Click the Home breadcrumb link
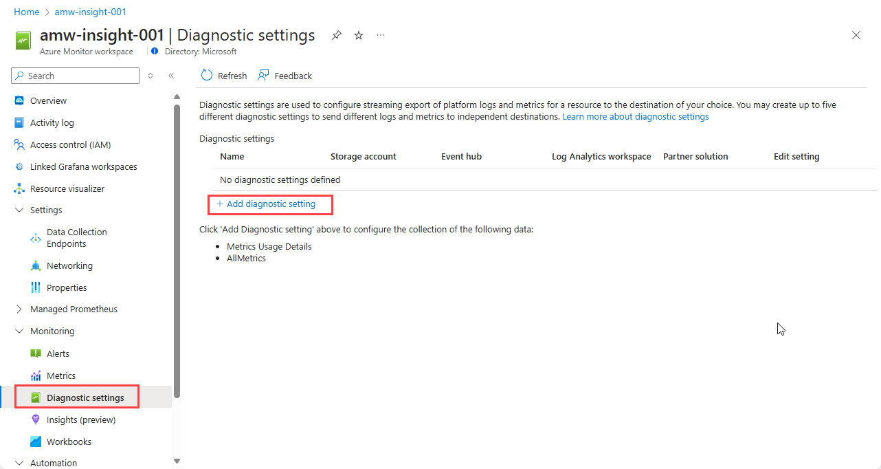Image resolution: width=881 pixels, height=469 pixels. pos(27,12)
